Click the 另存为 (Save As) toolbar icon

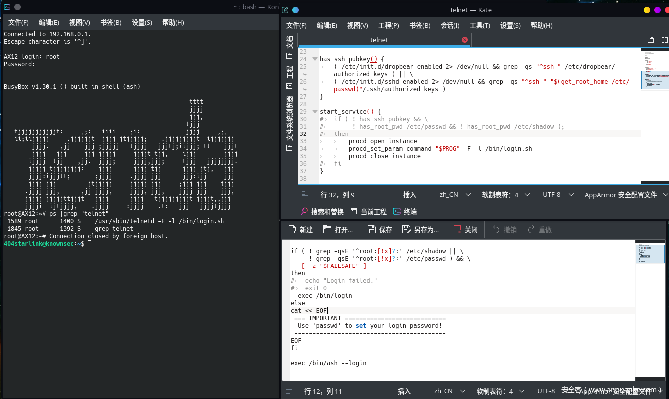click(x=420, y=230)
